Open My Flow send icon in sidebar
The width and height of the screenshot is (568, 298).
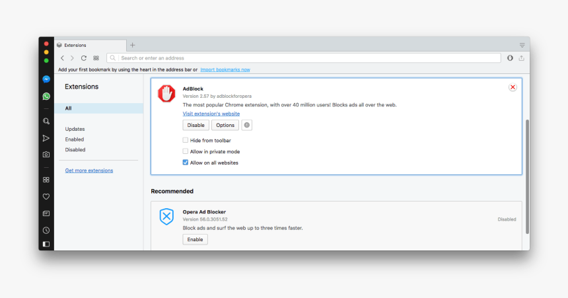tap(46, 138)
